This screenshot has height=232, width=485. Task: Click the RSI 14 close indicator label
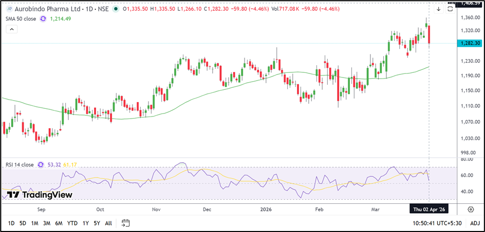pos(20,165)
